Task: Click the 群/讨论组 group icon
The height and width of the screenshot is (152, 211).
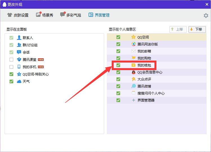Action: pyautogui.click(x=19, y=45)
